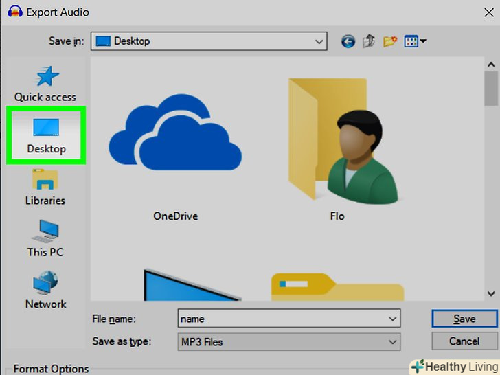Open the Save as type dropdown

(289, 342)
